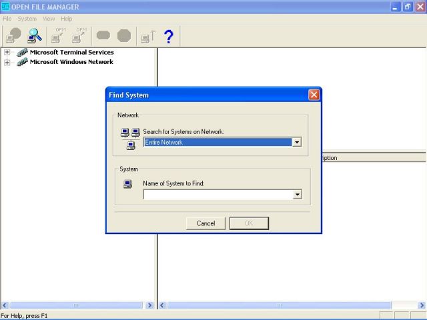Click the gray octagon stop toolbar icon

tap(124, 35)
